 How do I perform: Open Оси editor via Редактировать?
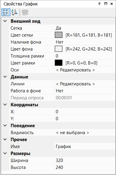pos(75,70)
